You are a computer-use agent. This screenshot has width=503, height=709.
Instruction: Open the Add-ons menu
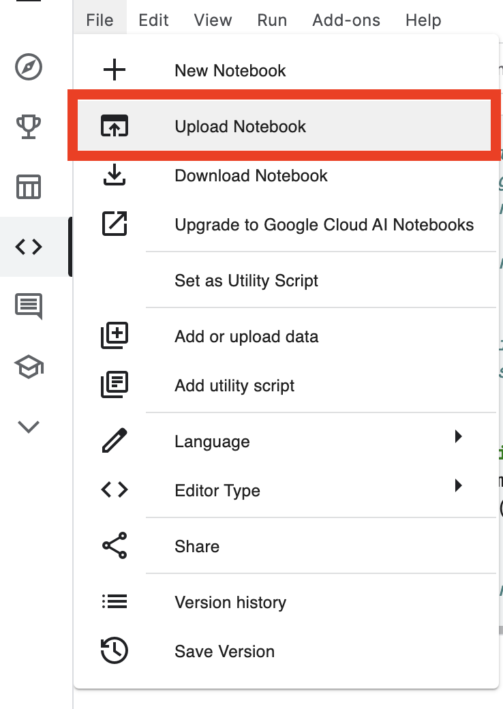pos(346,20)
